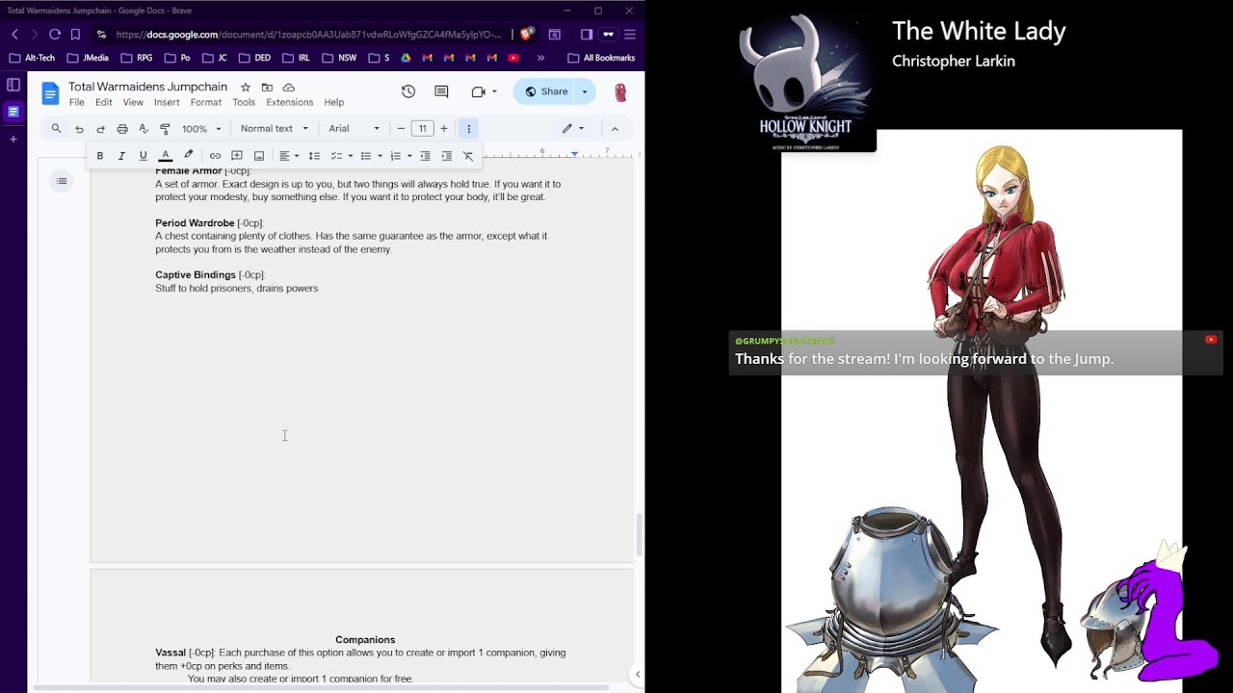The height and width of the screenshot is (693, 1233).
Task: Click the search menus magnifier icon
Action: point(56,129)
